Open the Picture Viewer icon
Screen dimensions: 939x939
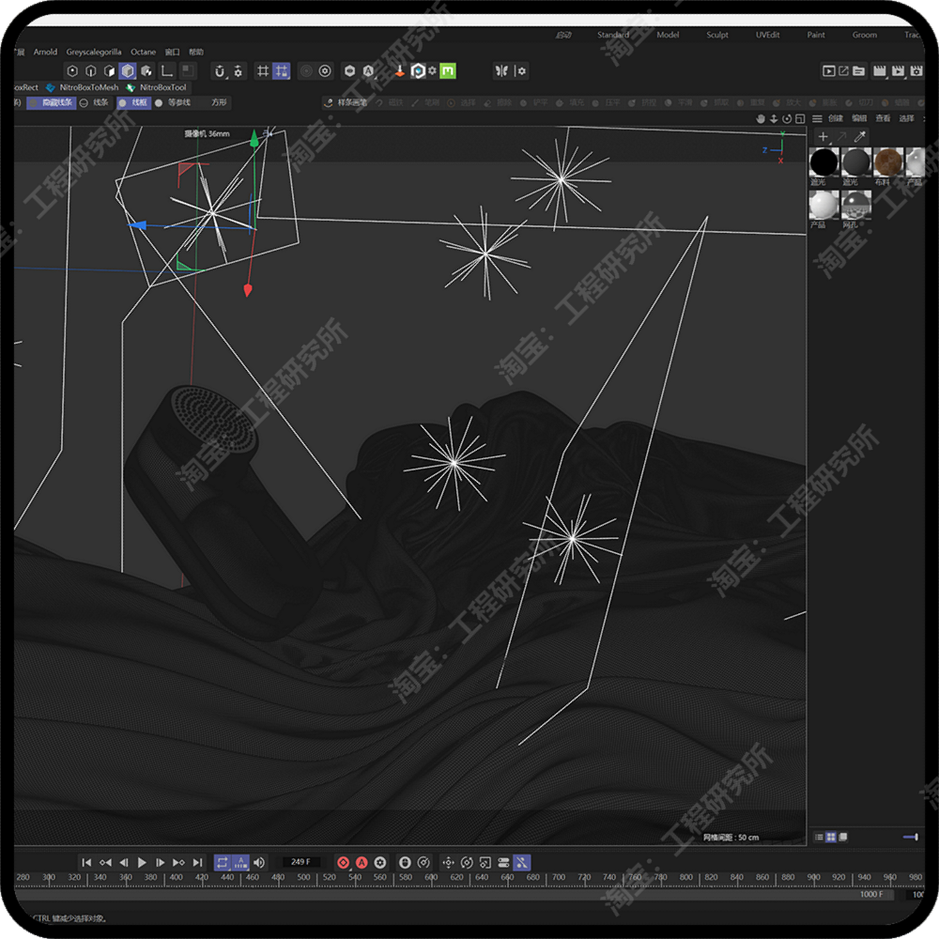pos(844,71)
